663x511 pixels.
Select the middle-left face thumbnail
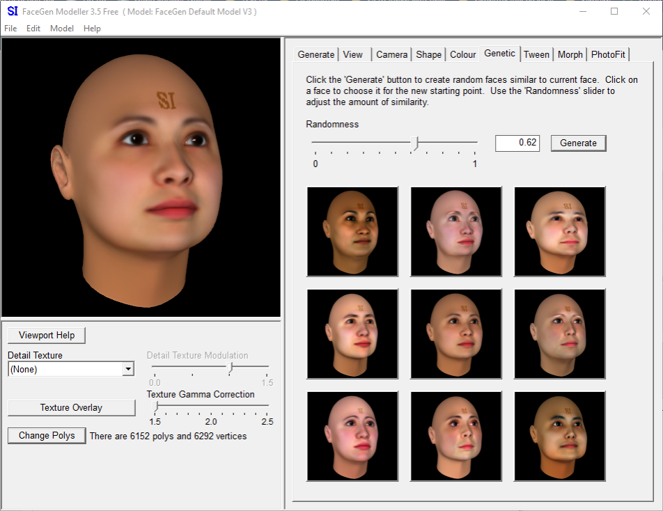(x=352, y=334)
